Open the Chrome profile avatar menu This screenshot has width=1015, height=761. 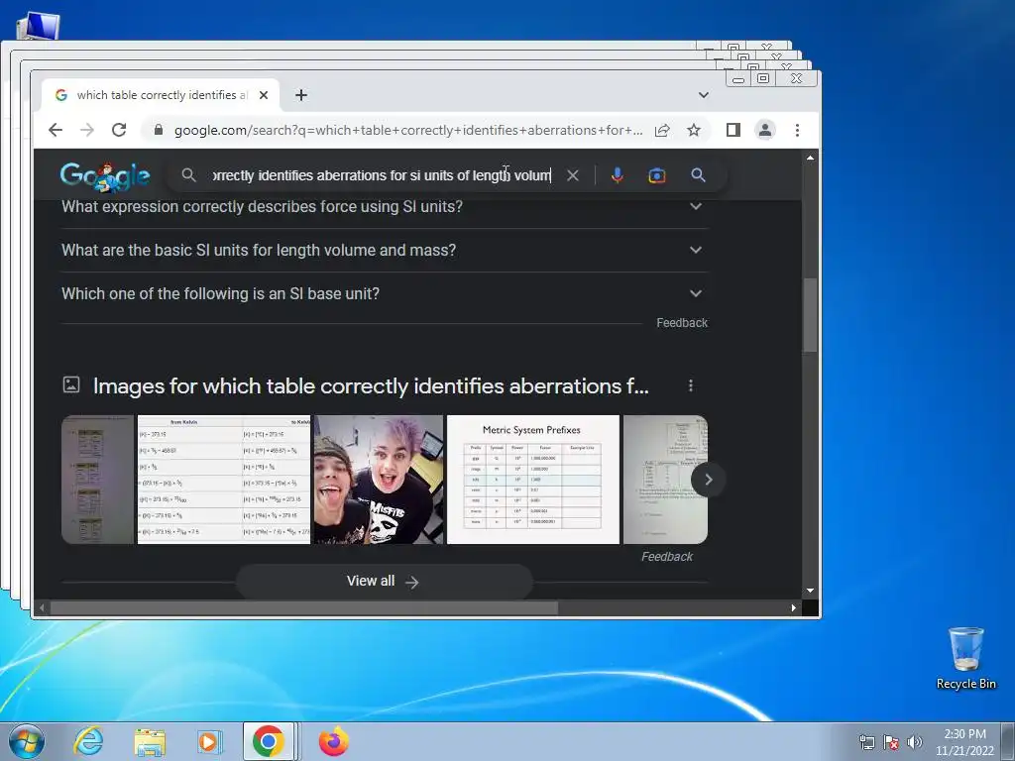pos(765,130)
